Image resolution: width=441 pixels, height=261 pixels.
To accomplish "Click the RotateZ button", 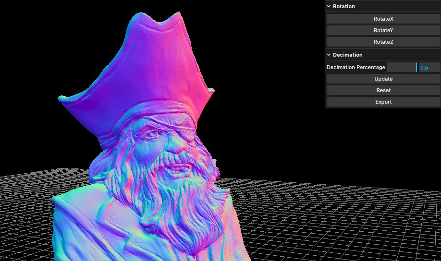I will coord(383,42).
